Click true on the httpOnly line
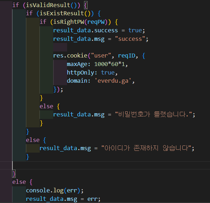 [108, 73]
